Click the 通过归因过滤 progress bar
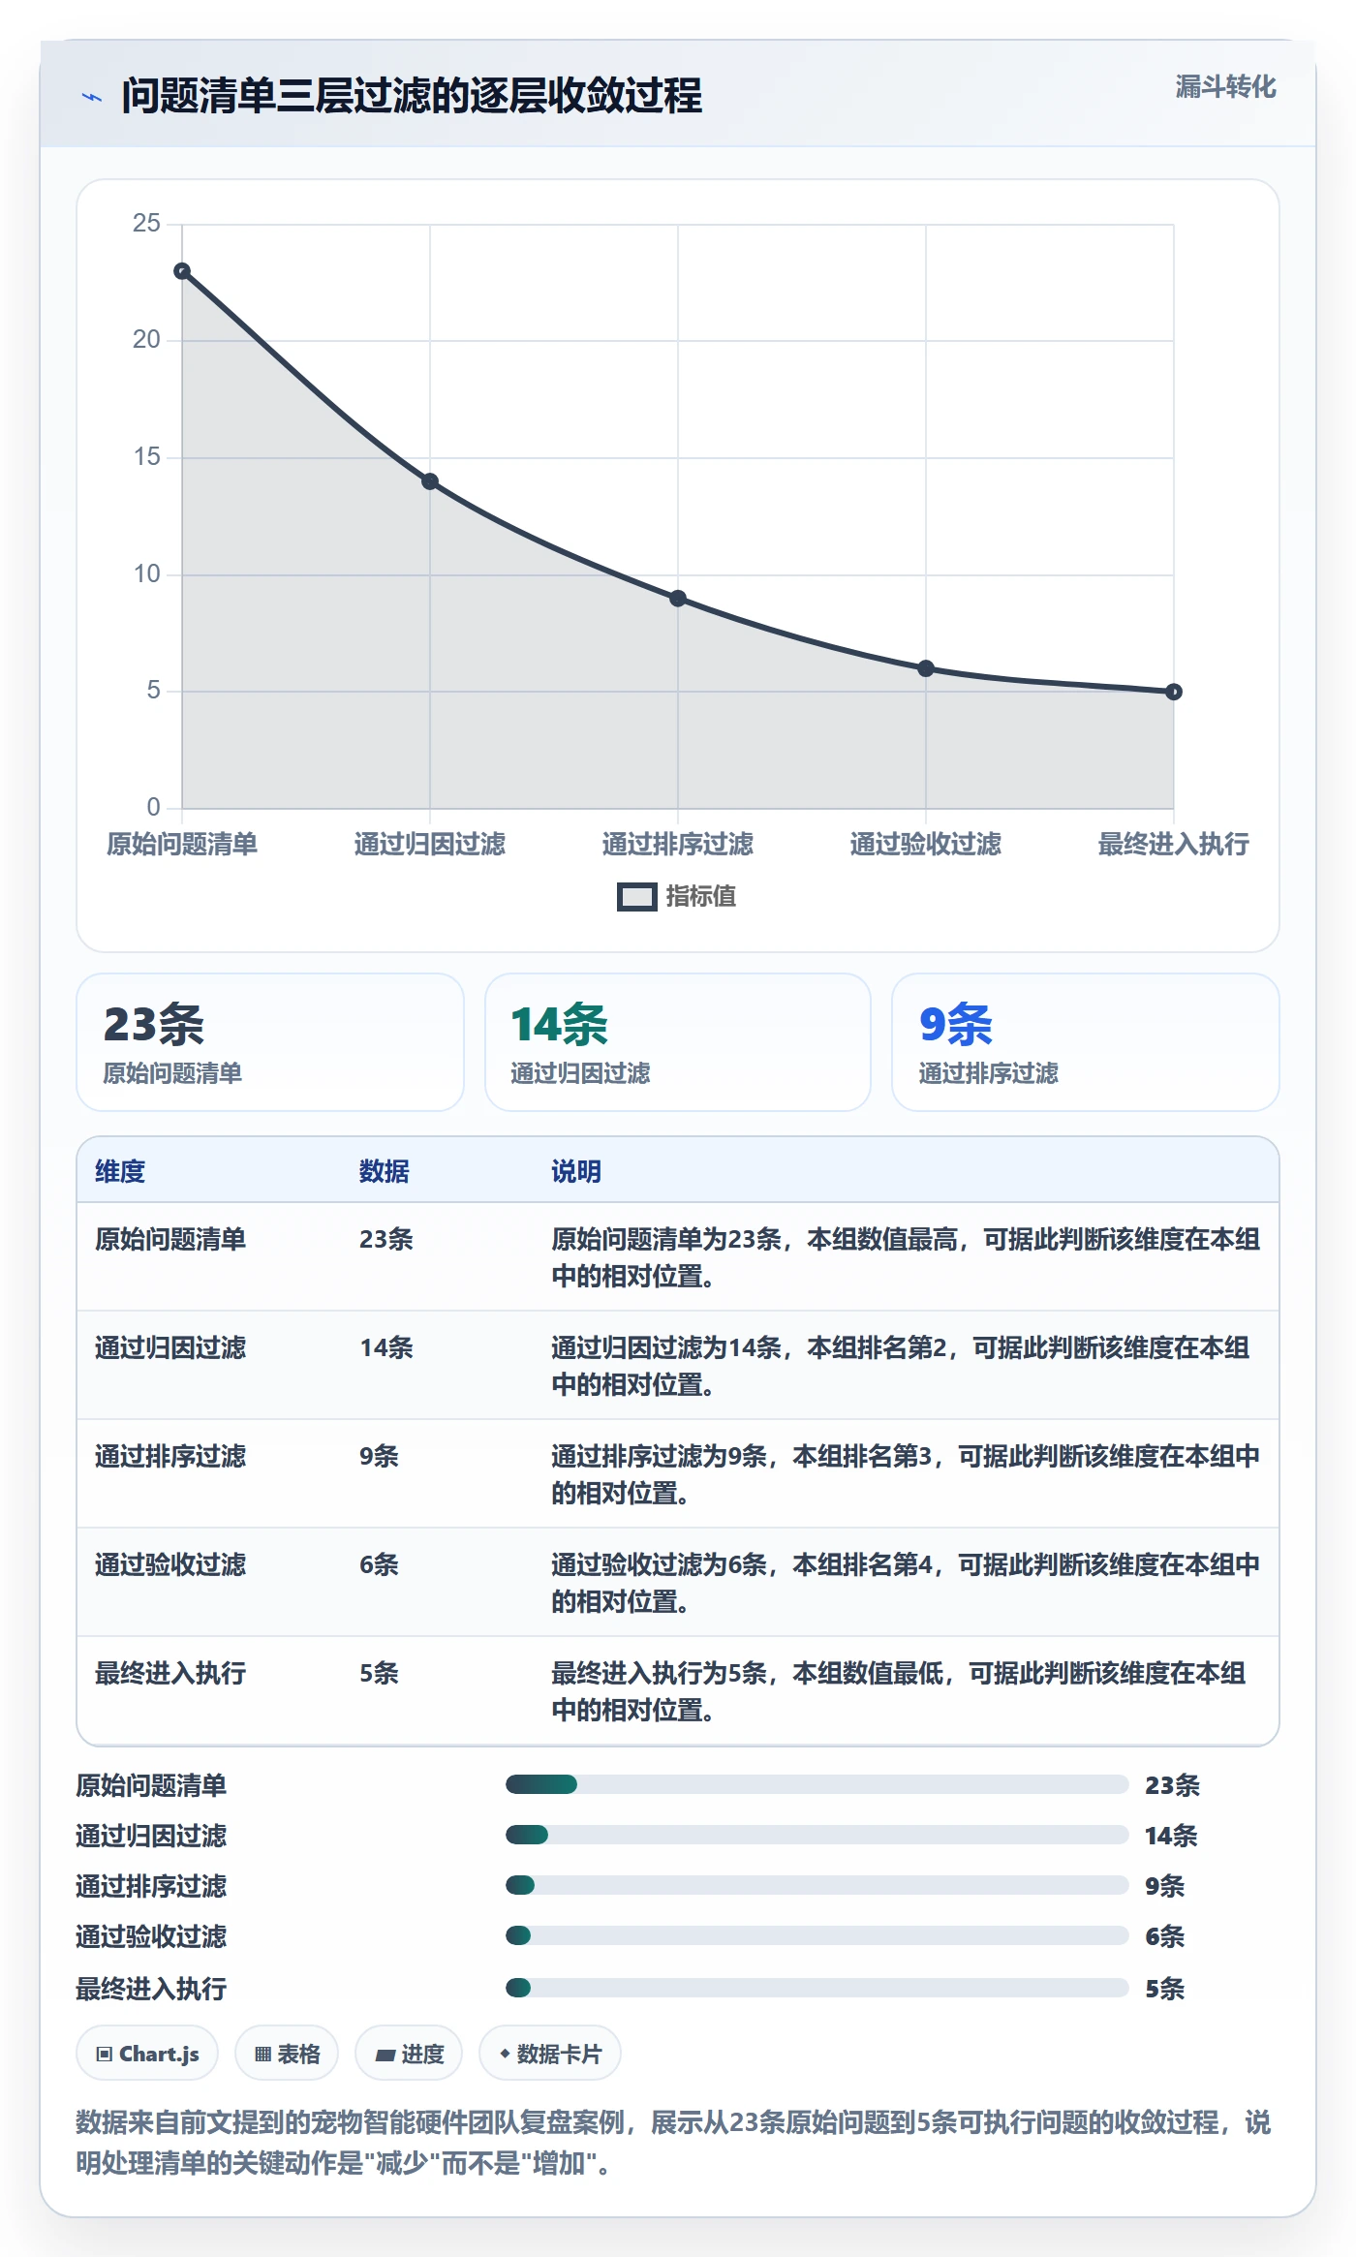1356x2257 pixels. tap(817, 1835)
